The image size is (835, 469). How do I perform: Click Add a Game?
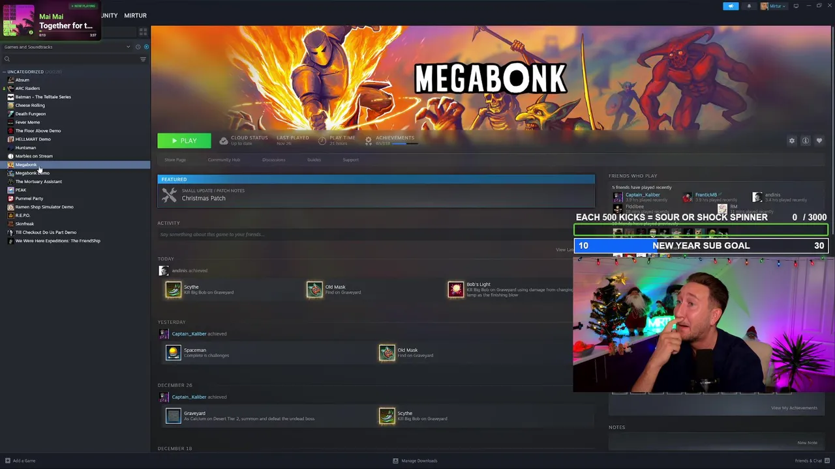coord(20,461)
